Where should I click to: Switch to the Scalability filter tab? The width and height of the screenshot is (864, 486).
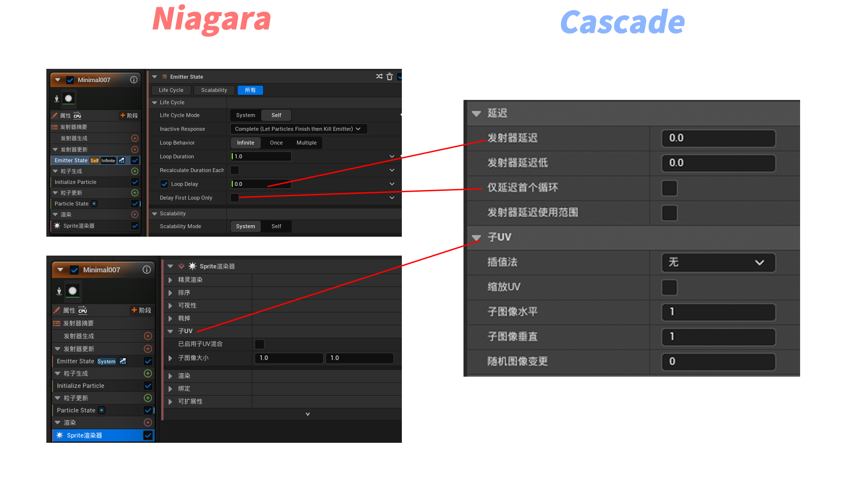[x=214, y=90]
